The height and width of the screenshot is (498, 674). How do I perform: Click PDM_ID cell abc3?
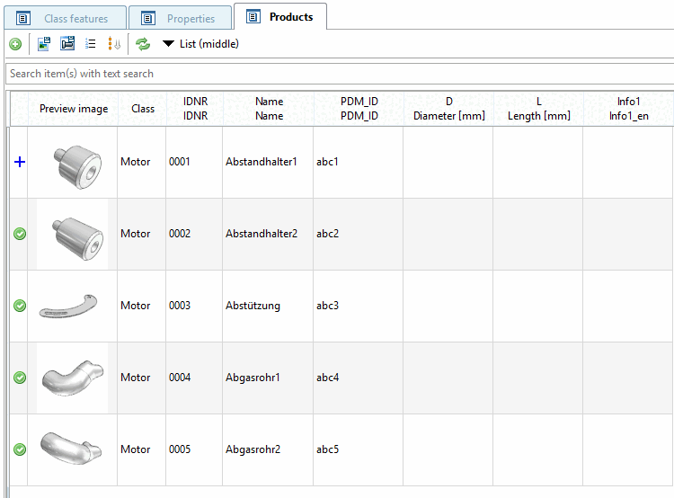(358, 306)
